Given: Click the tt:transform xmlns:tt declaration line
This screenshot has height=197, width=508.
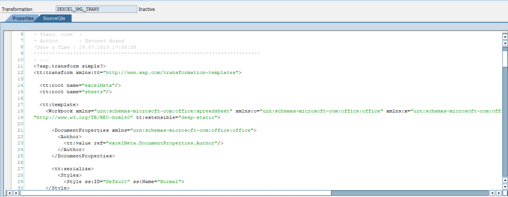Looking at the screenshot, I should (x=137, y=72).
